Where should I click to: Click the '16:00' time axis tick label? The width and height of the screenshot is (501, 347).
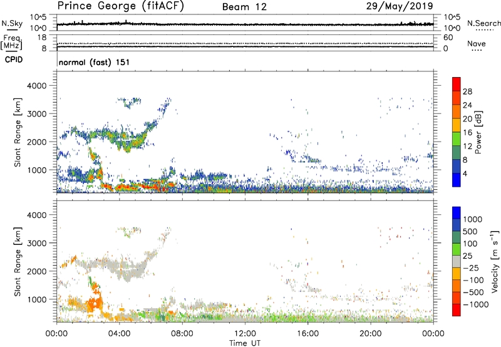click(307, 334)
